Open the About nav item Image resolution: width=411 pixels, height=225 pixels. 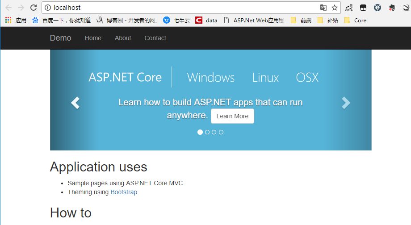tap(123, 38)
